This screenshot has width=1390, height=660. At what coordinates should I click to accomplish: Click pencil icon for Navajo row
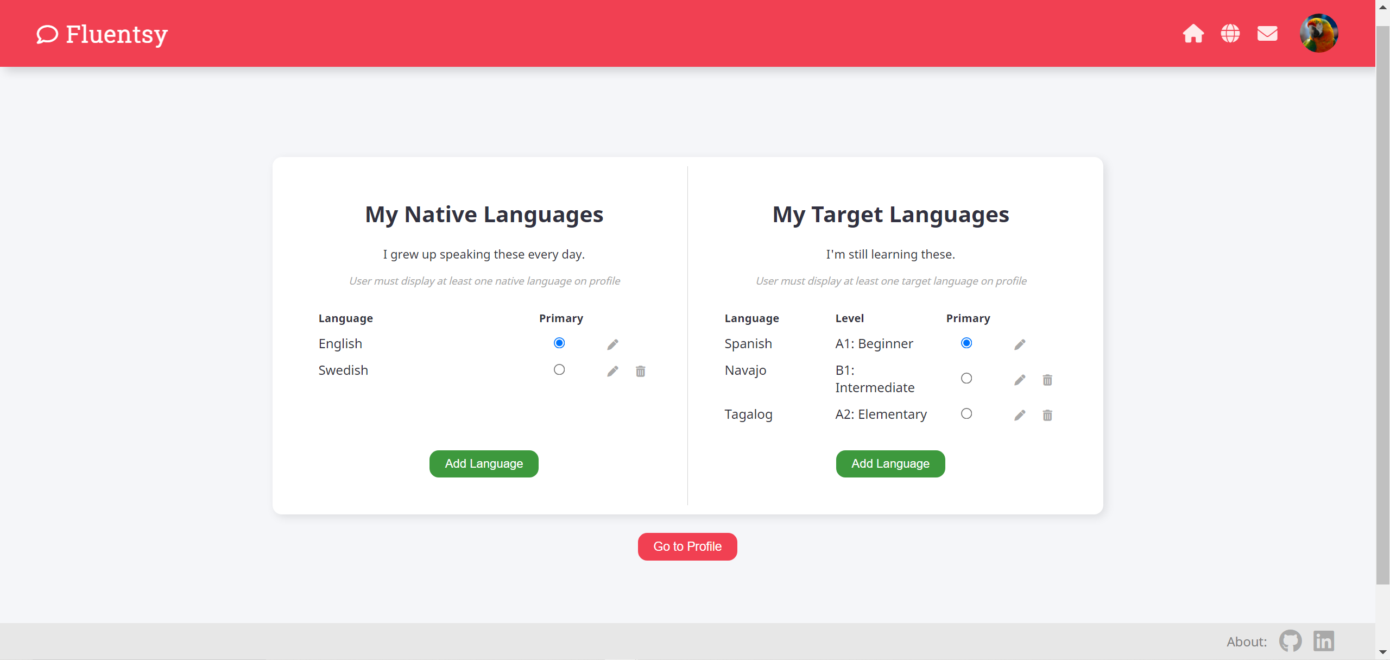(x=1019, y=380)
